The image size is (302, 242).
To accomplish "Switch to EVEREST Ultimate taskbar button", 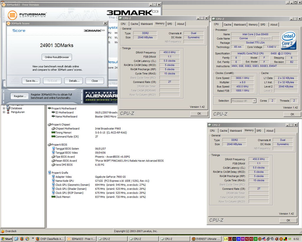I will (206, 239).
